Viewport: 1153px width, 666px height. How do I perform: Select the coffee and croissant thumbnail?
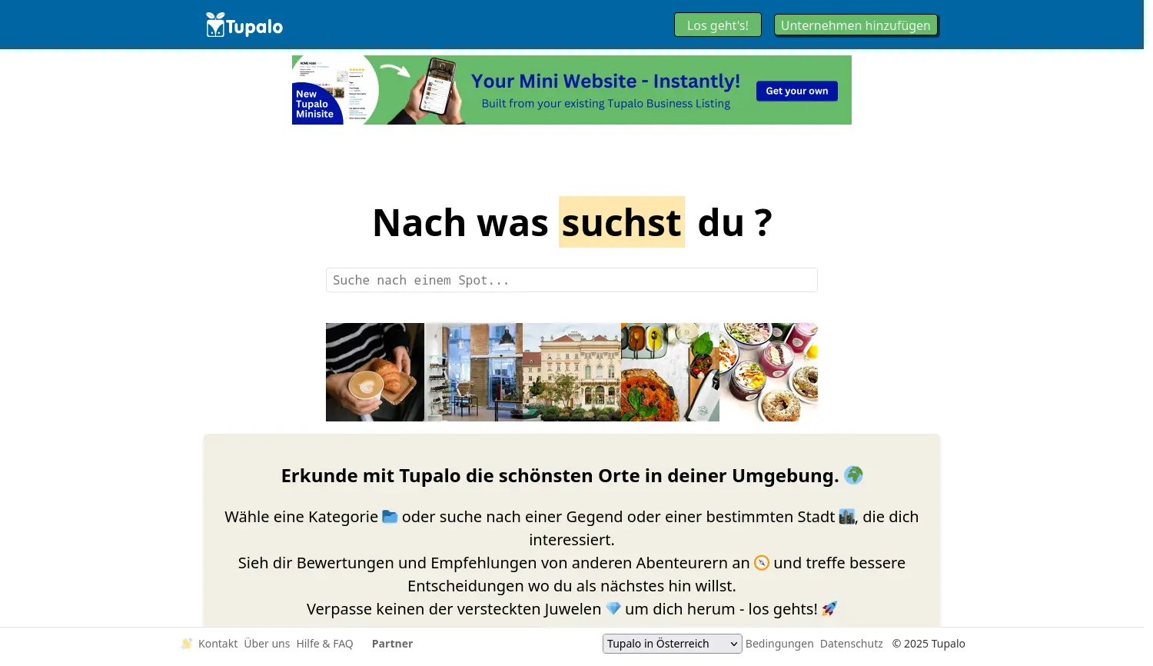(x=375, y=372)
